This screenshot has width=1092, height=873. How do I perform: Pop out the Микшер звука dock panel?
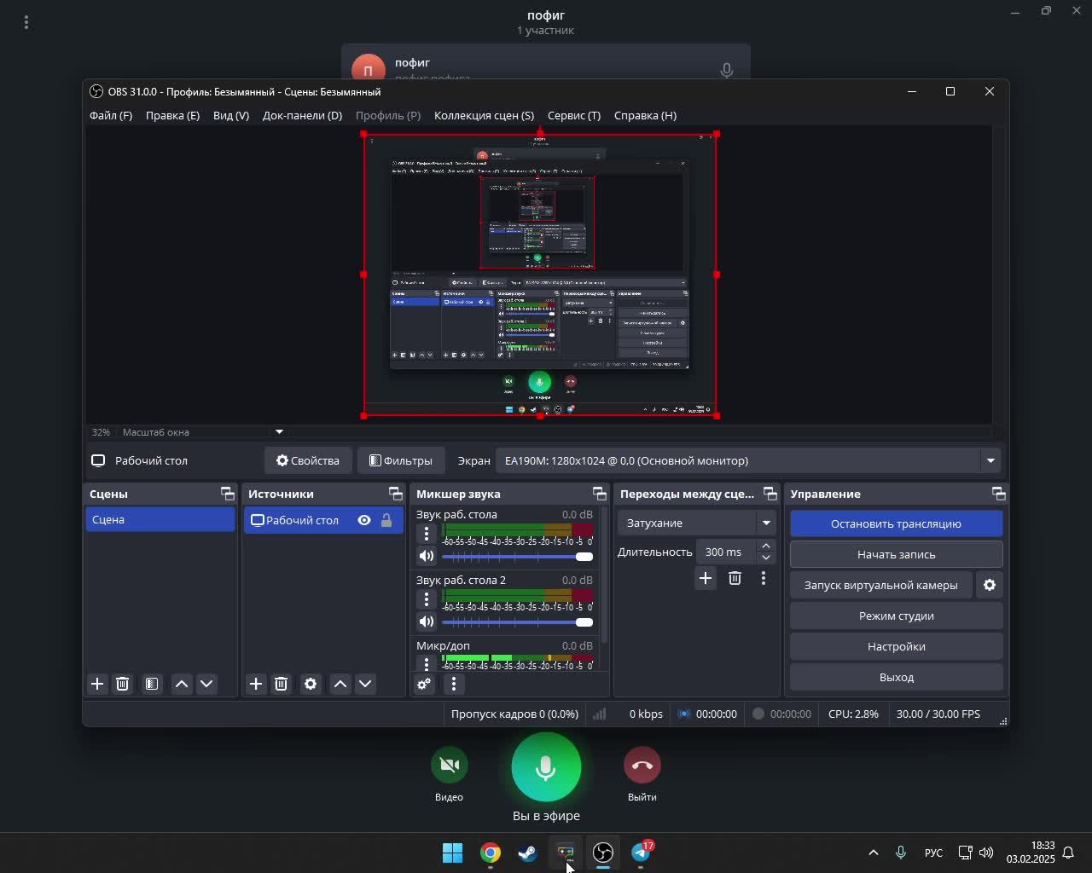(599, 494)
